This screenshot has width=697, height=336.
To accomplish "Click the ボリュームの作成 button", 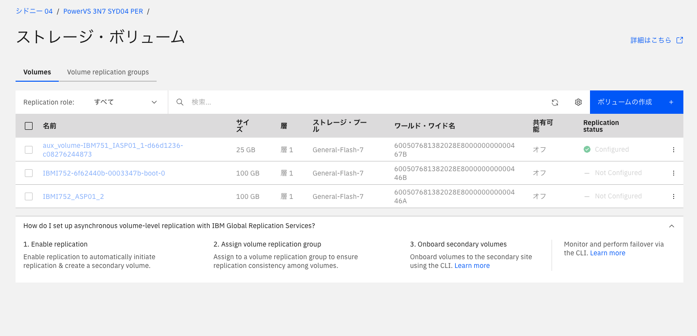I will 636,102.
